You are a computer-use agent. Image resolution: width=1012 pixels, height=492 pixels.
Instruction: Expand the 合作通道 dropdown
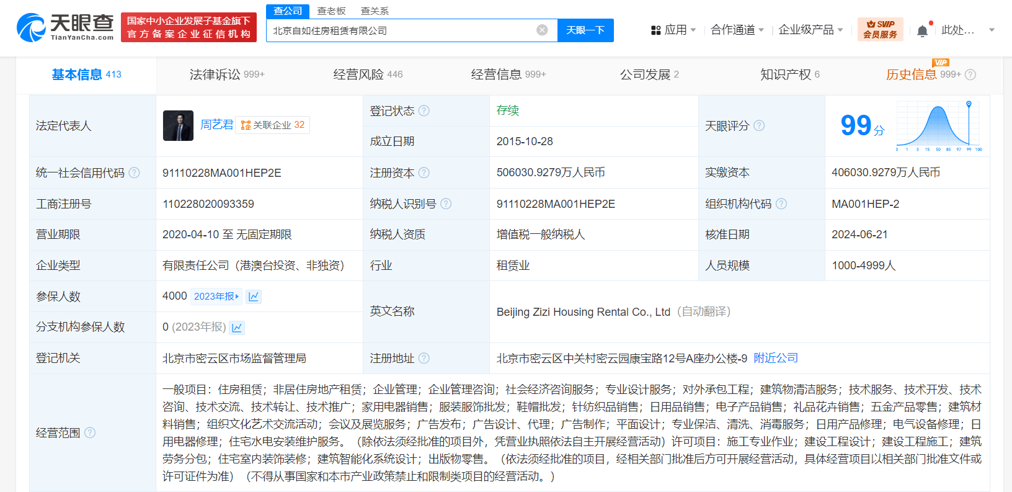point(761,30)
